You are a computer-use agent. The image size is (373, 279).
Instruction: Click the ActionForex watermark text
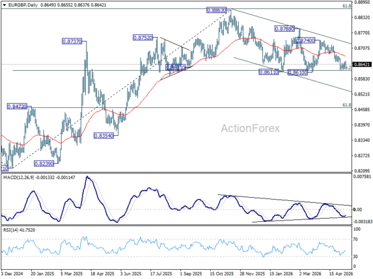tap(251, 128)
